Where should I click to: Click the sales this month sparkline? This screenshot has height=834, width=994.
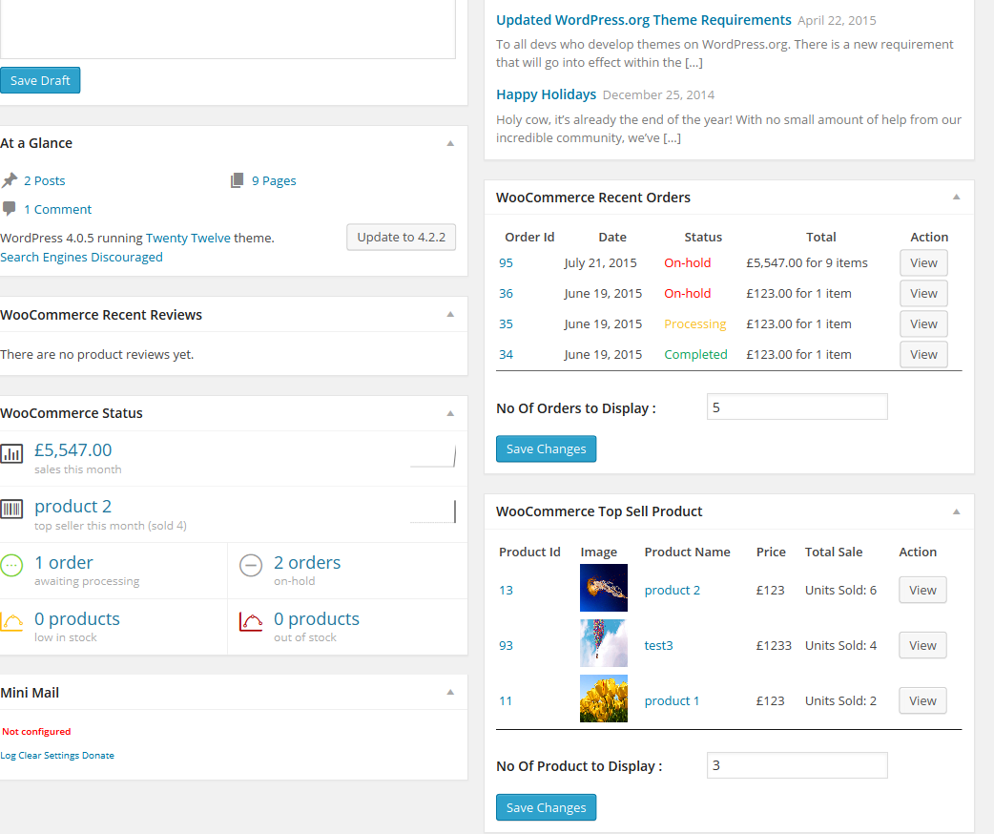tap(433, 456)
